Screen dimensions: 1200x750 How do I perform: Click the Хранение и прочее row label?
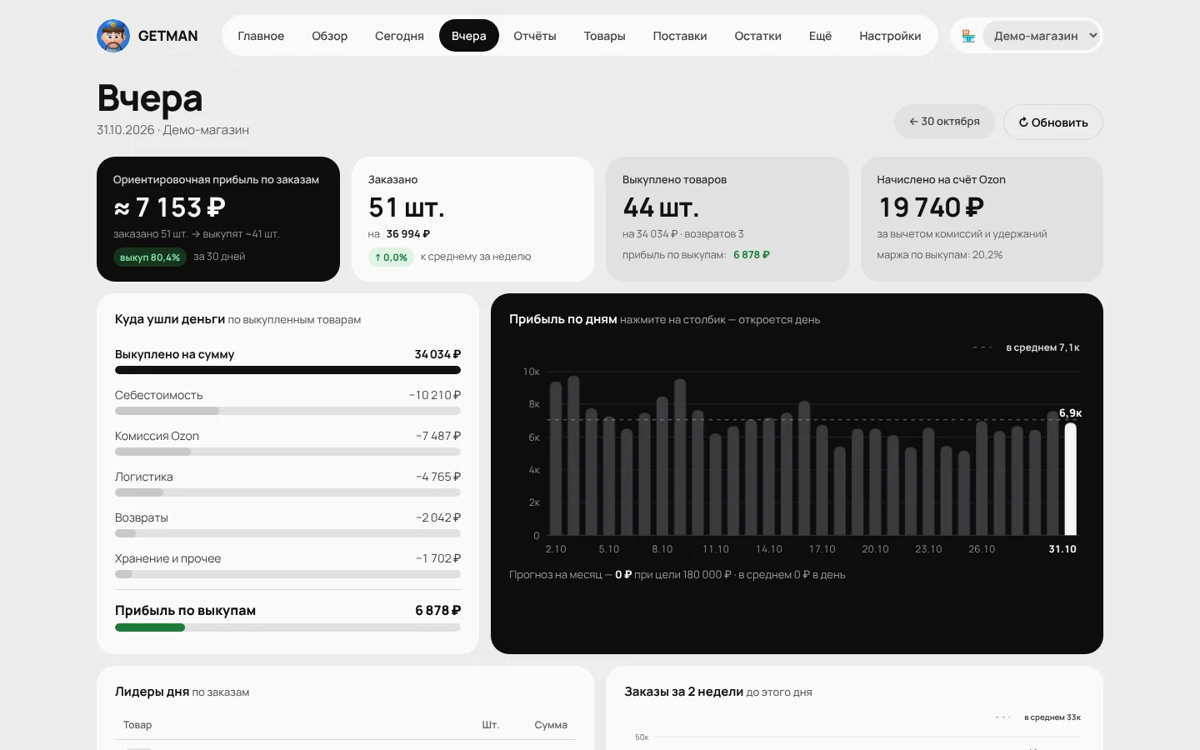167,558
